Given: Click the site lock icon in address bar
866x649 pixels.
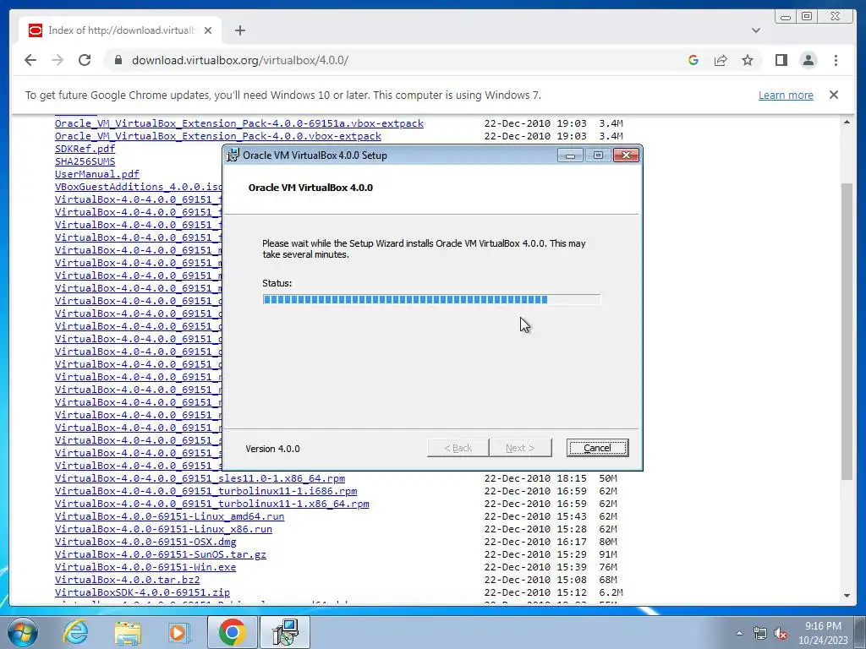Looking at the screenshot, I should (118, 60).
